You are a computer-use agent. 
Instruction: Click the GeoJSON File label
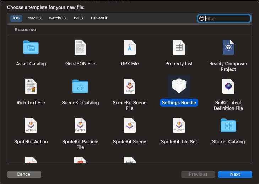80,64
